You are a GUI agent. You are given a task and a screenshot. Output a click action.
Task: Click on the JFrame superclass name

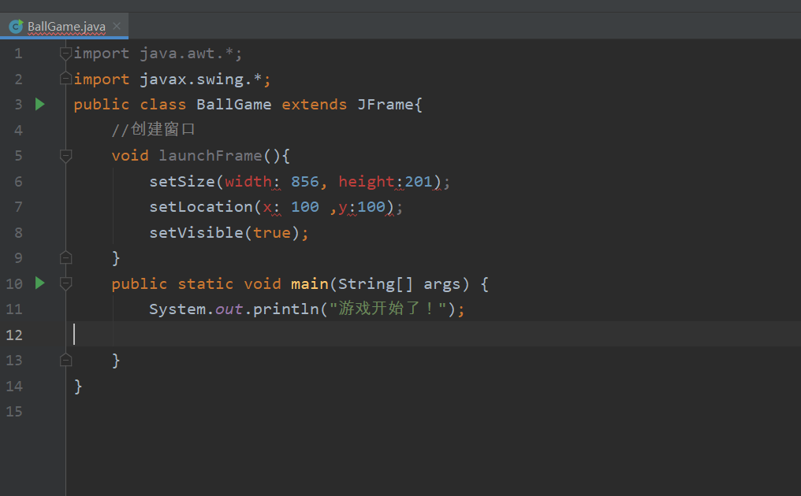pos(386,105)
